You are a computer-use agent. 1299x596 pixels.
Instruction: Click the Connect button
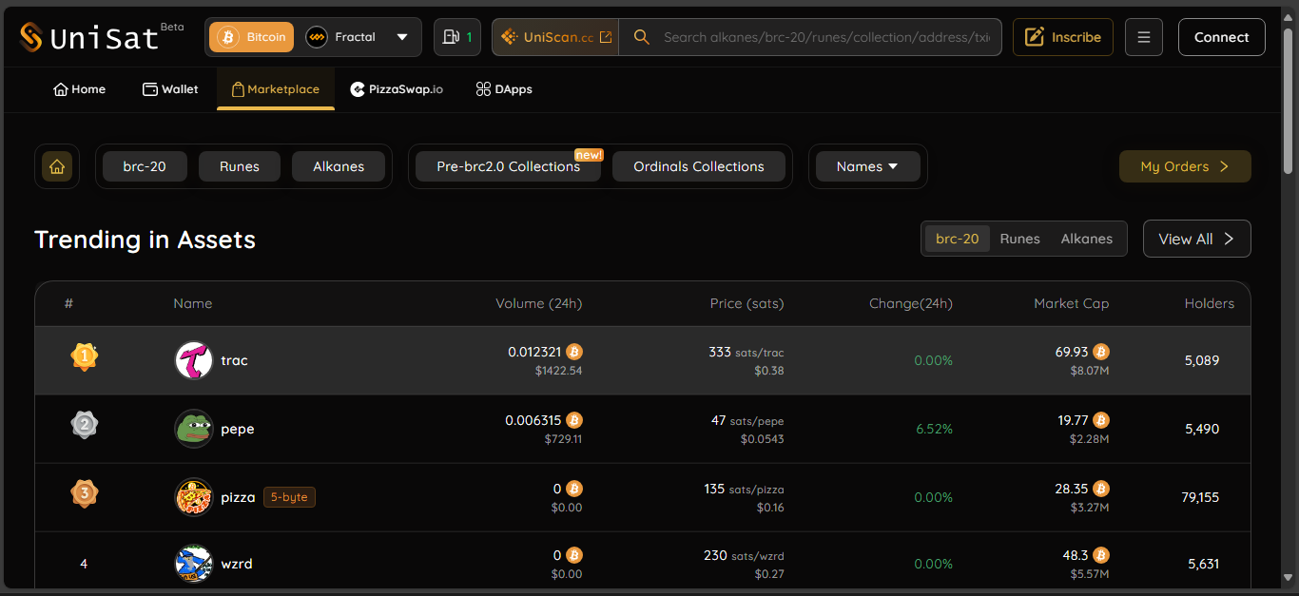pyautogui.click(x=1221, y=37)
